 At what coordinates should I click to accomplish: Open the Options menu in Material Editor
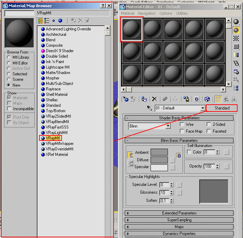coord(166,13)
